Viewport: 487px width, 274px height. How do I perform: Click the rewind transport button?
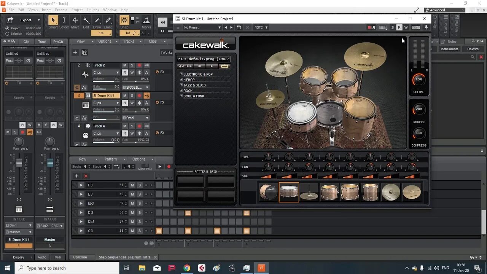point(163,22)
